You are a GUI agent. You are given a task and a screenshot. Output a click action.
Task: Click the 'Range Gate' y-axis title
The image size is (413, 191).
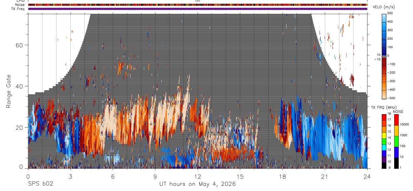(x=9, y=91)
